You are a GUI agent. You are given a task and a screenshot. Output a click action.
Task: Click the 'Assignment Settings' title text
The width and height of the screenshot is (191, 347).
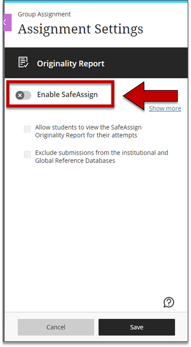click(x=81, y=29)
